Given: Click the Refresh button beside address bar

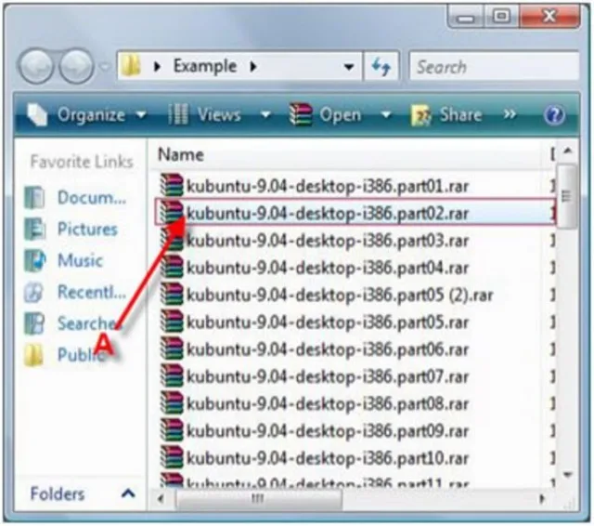Looking at the screenshot, I should coord(381,67).
